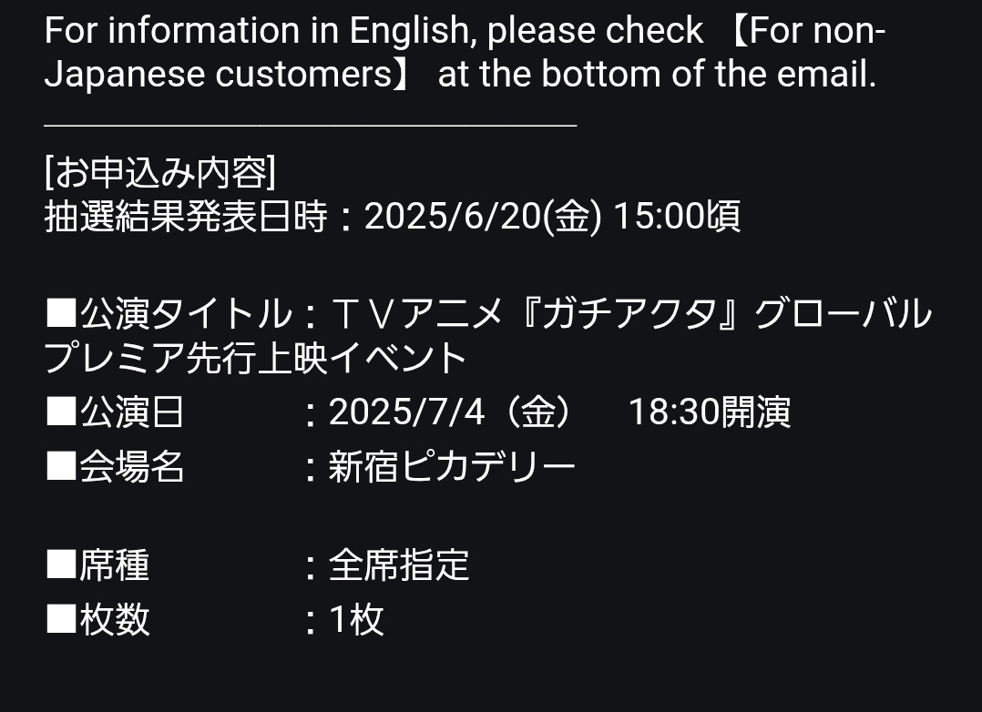Click the seat type value 全席指定
This screenshot has height=712, width=982.
click(x=399, y=565)
